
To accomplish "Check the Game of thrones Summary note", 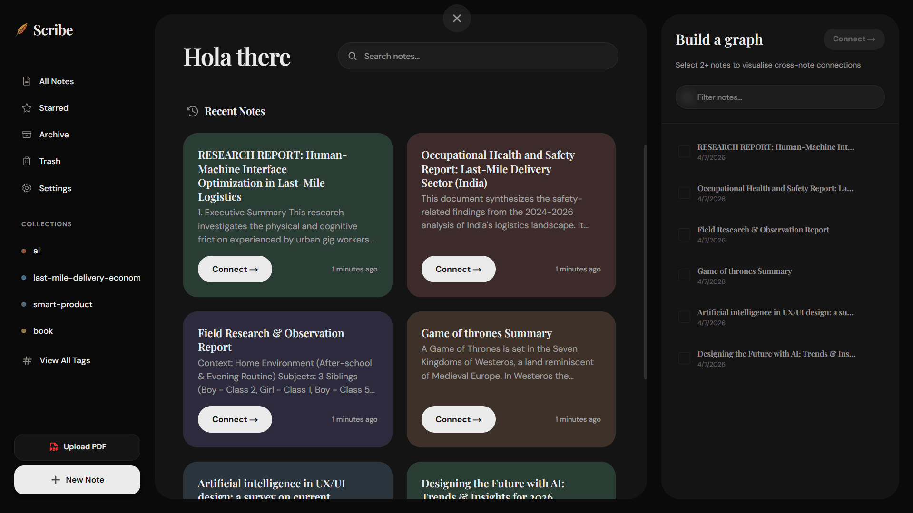I will pyautogui.click(x=684, y=275).
